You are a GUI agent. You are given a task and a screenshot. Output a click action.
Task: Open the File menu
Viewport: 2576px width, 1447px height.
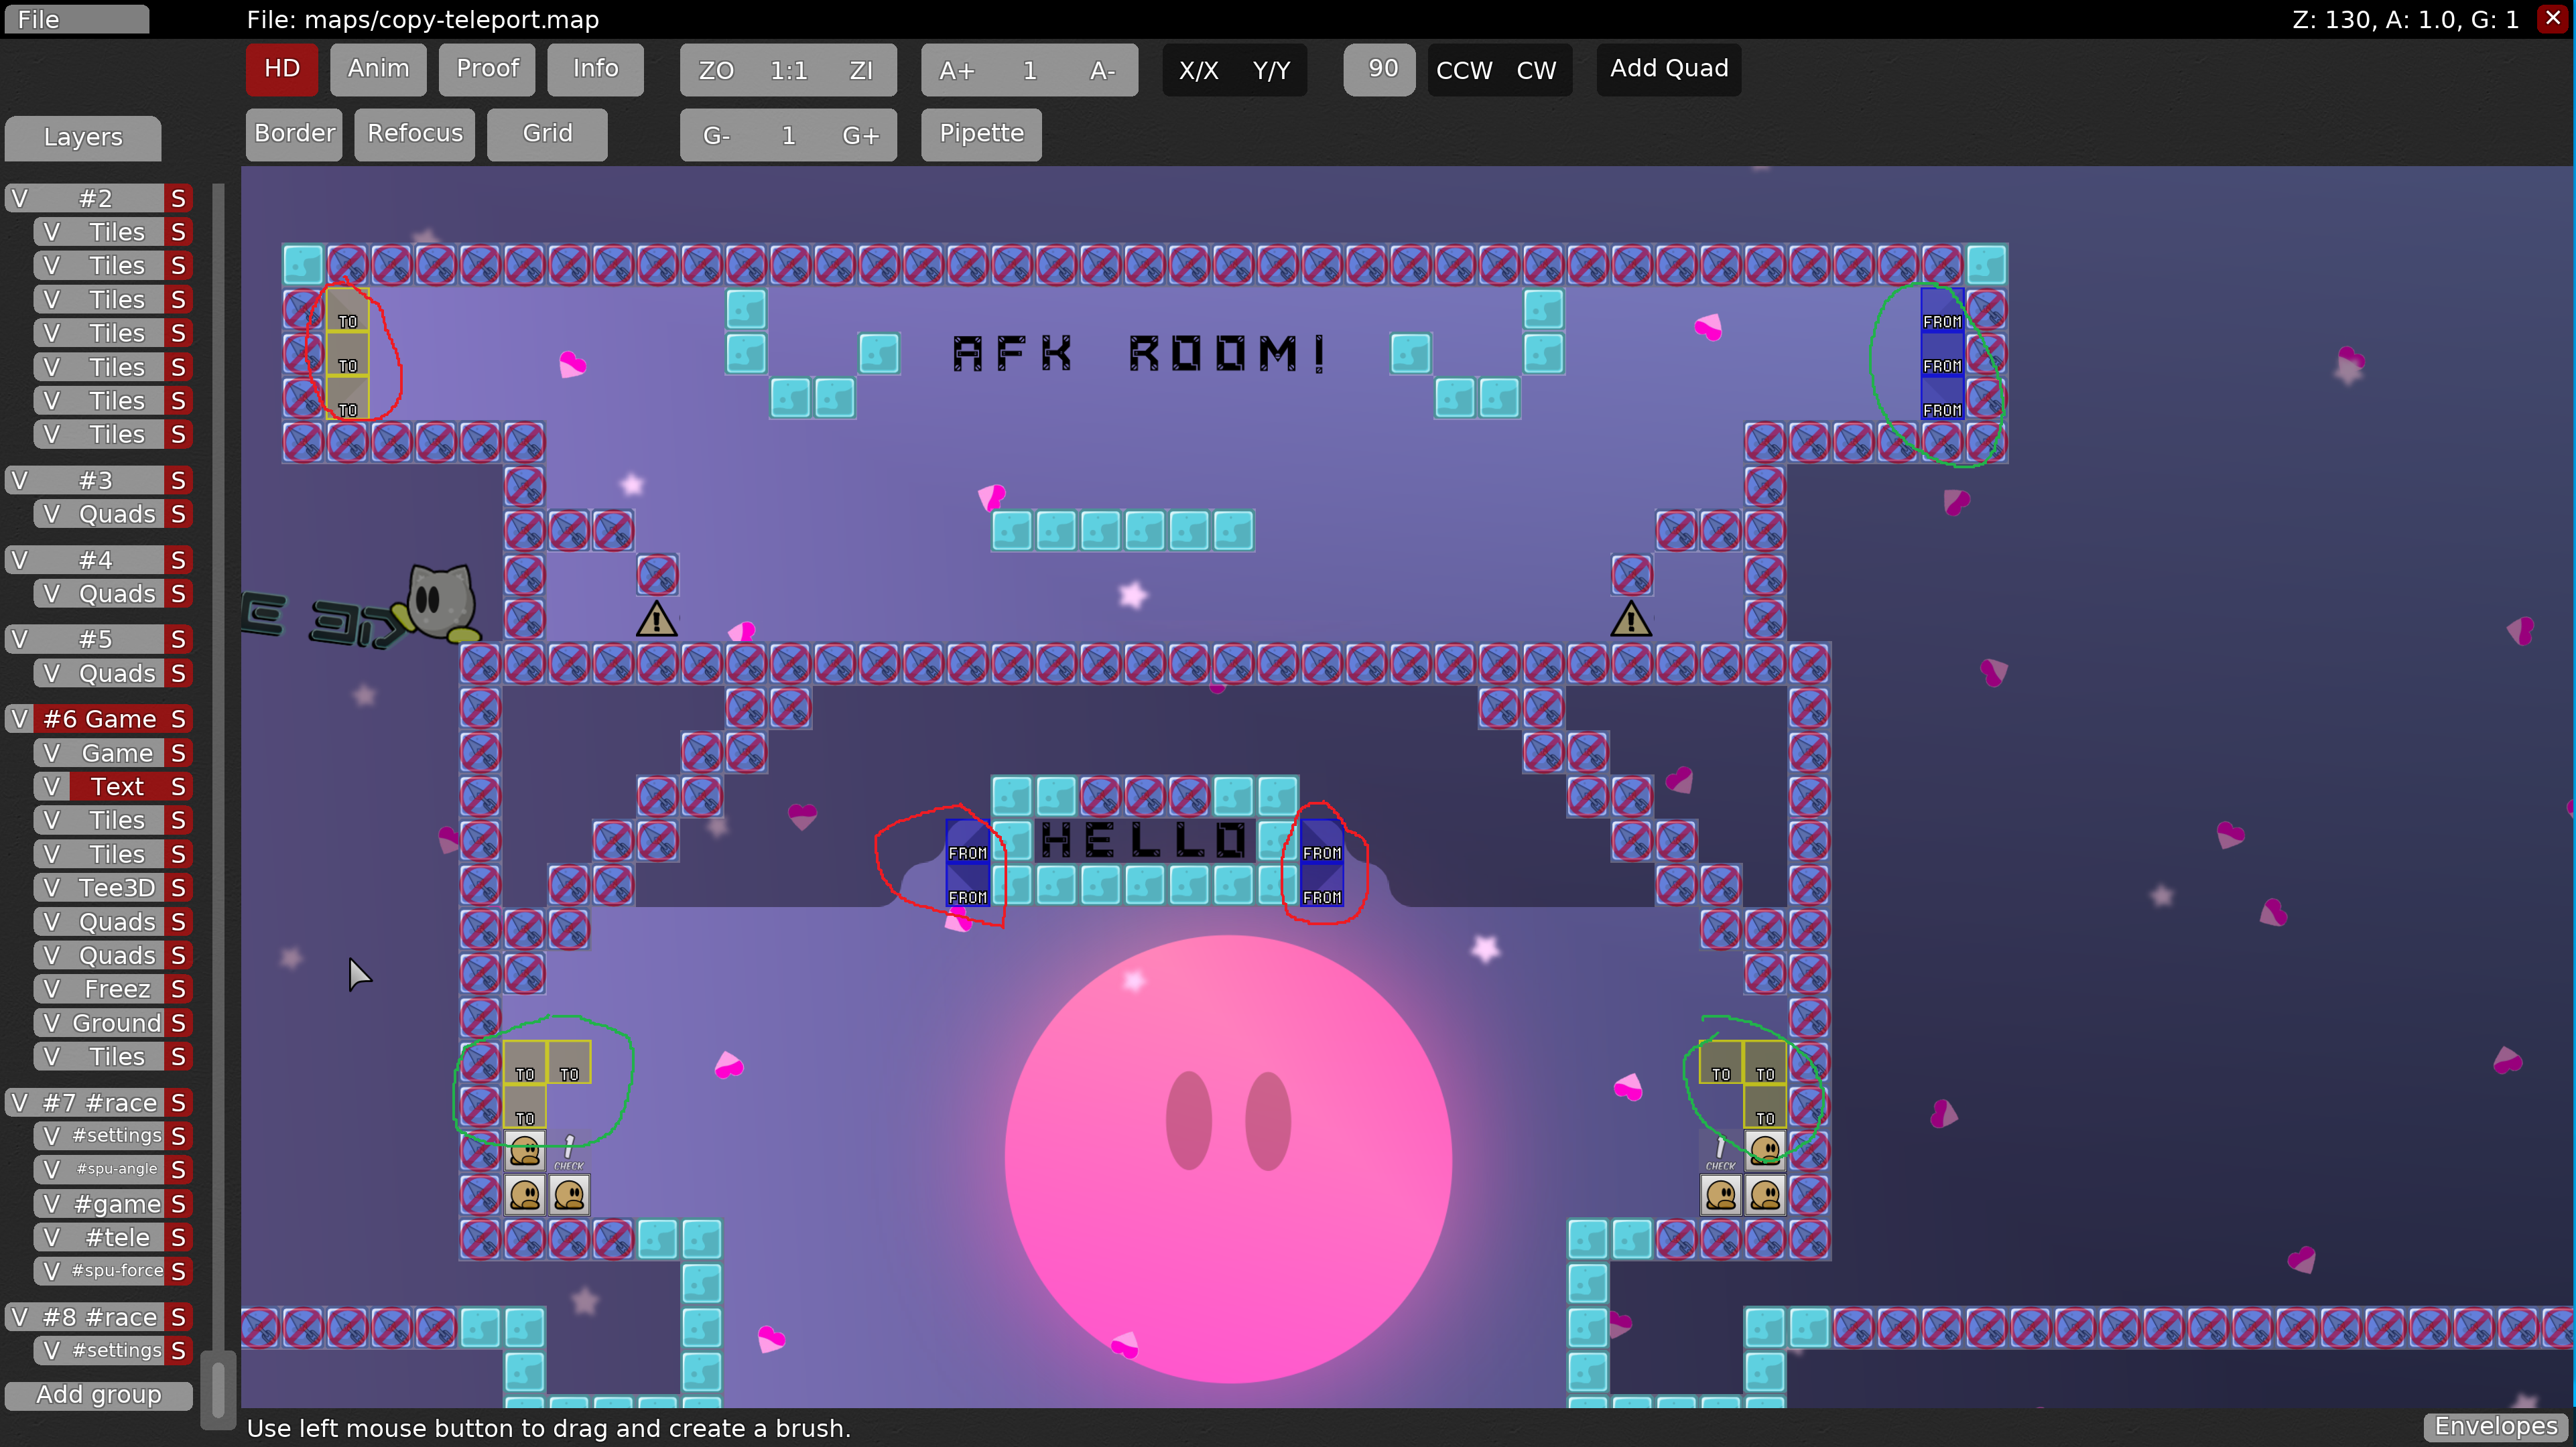coord(76,19)
